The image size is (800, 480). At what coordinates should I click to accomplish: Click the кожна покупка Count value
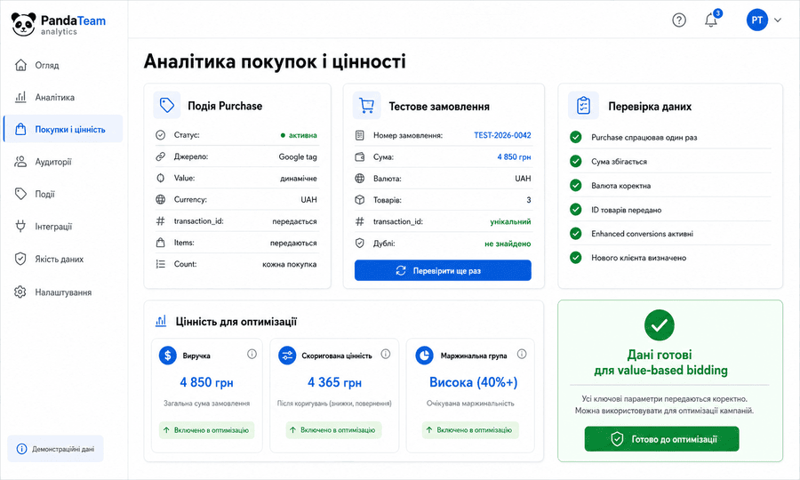tap(289, 264)
